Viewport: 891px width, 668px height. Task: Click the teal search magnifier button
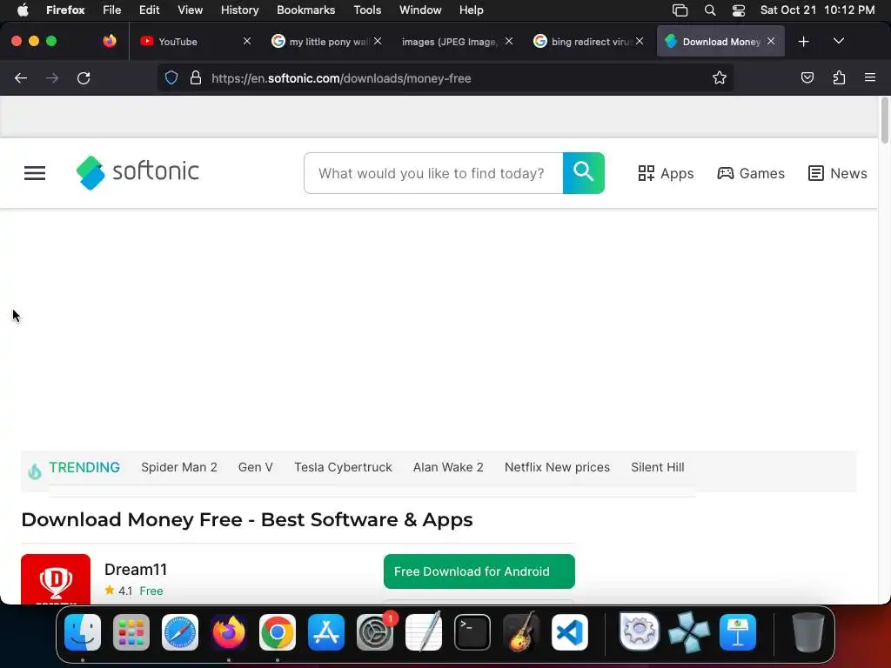[584, 173]
